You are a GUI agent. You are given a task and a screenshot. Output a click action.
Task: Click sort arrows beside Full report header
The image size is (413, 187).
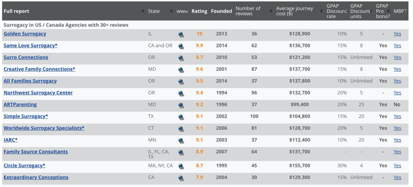[143, 11]
